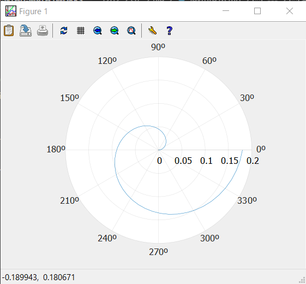The height and width of the screenshot is (284, 306).
Task: Toggle the grid display
Action: (x=81, y=31)
